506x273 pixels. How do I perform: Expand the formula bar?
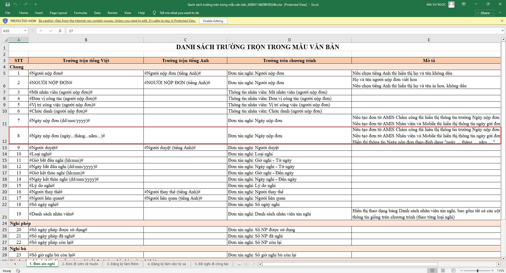click(502, 31)
